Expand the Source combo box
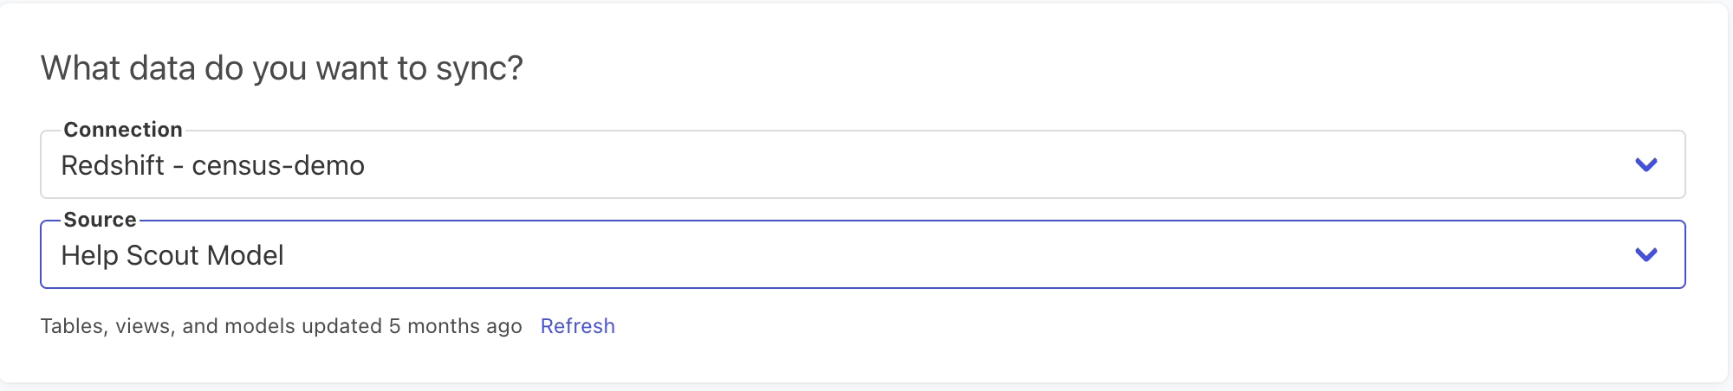 [862, 254]
